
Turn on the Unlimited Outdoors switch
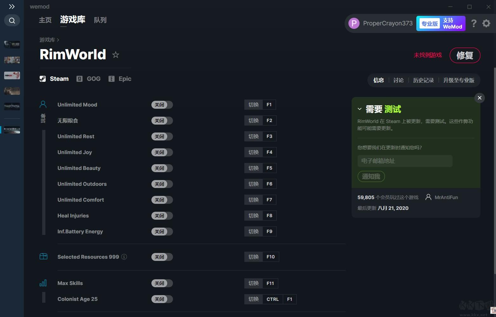pos(162,184)
